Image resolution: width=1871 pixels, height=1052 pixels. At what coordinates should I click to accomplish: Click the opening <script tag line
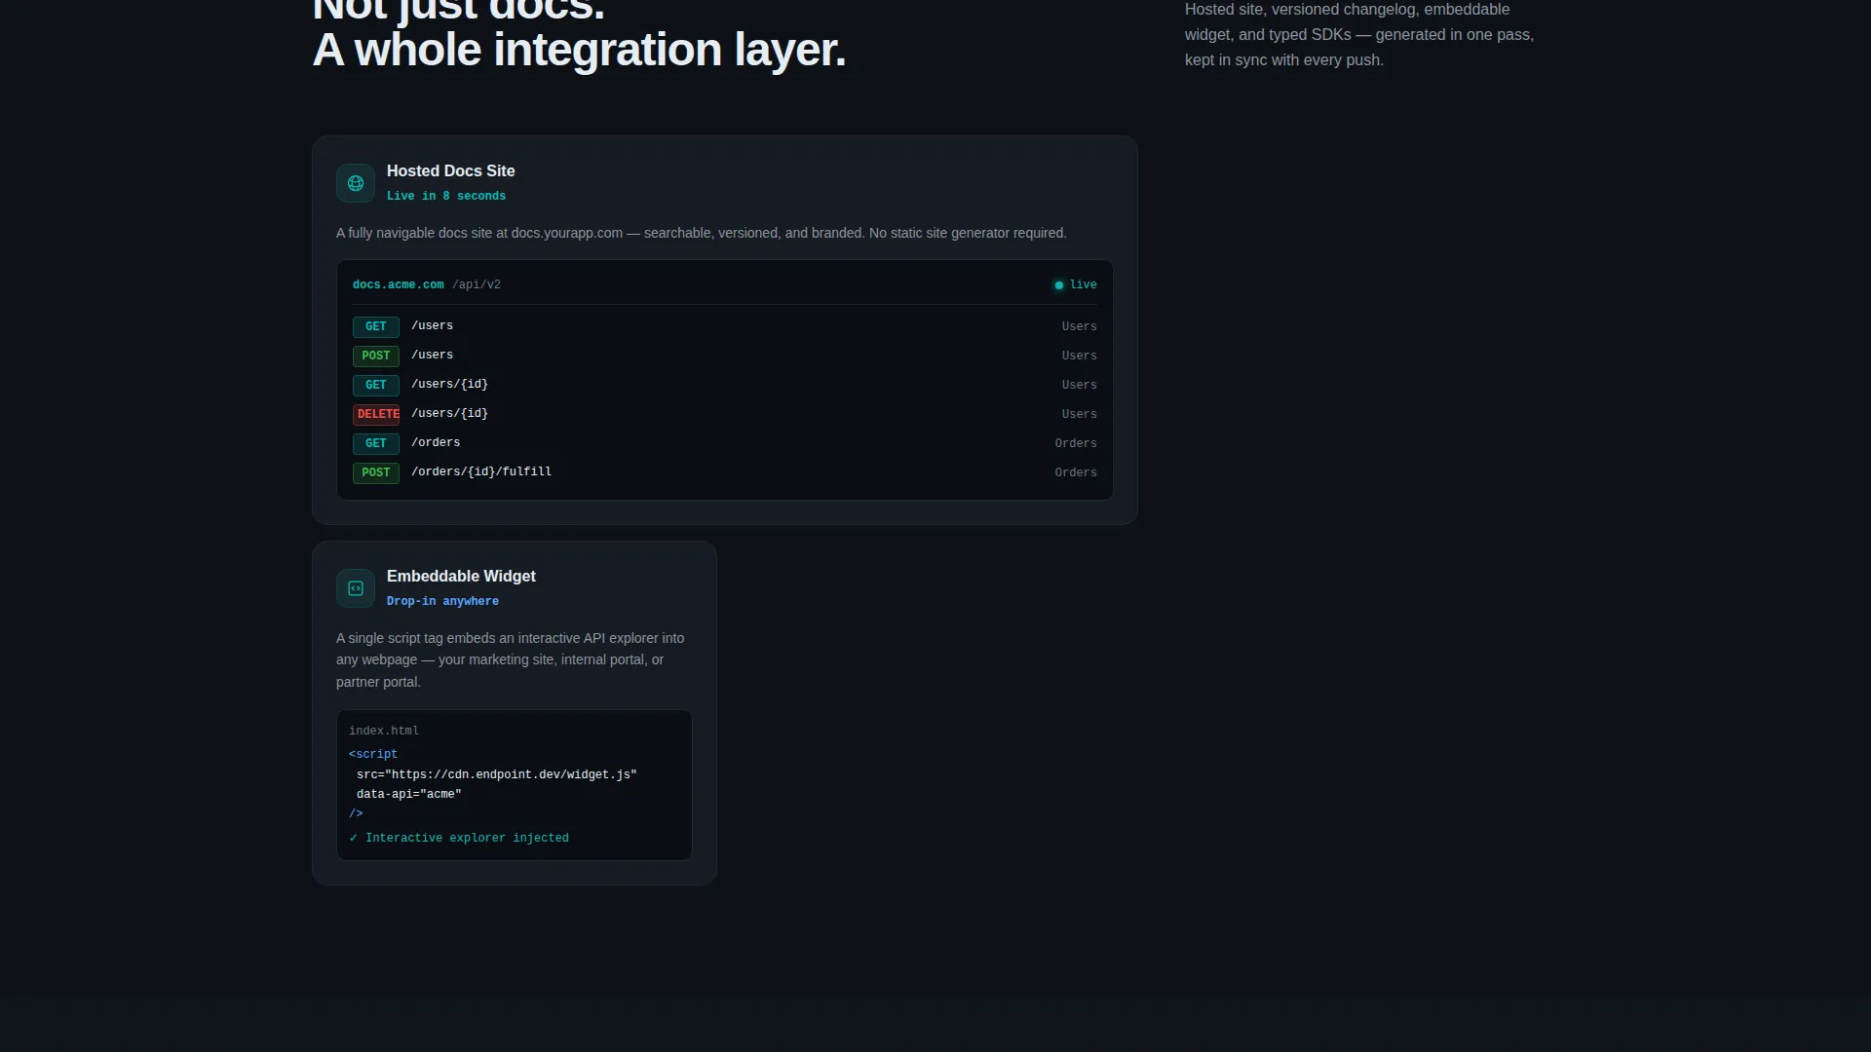373,755
